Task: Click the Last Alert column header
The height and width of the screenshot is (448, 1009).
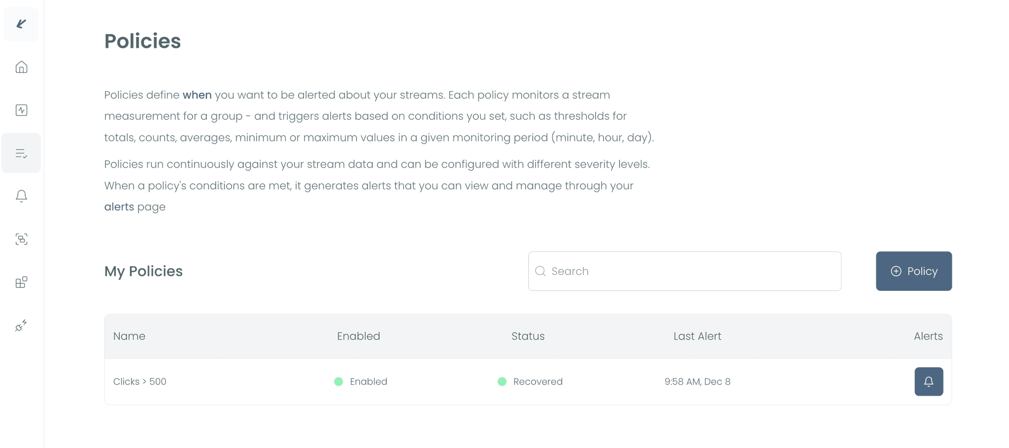Action: click(x=698, y=336)
